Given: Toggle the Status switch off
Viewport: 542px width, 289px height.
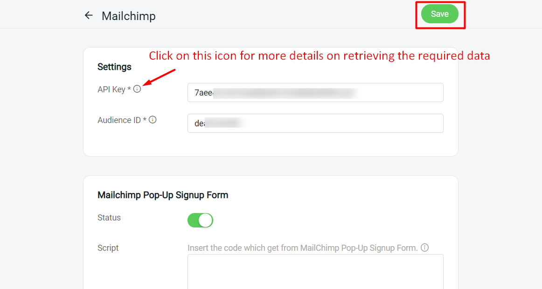Looking at the screenshot, I should point(200,220).
